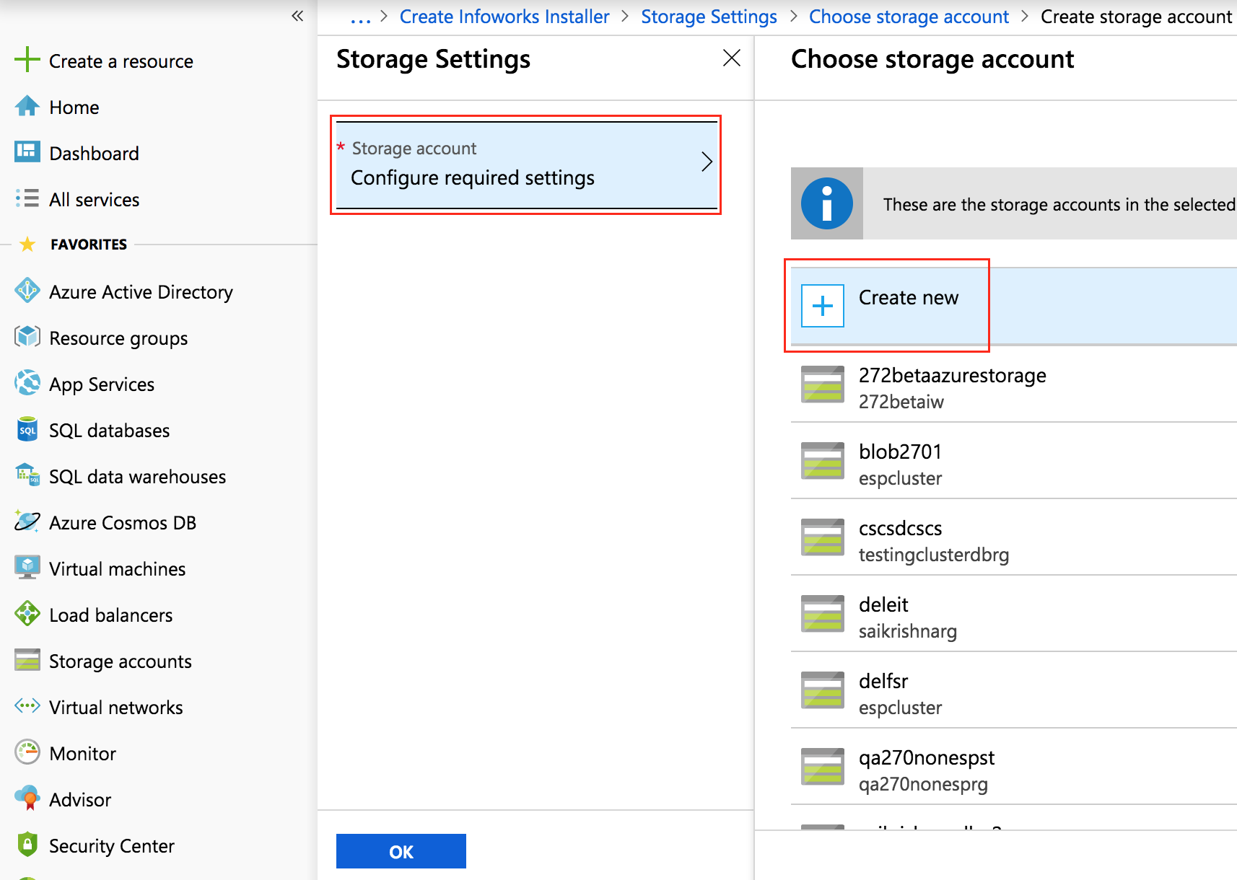
Task: Click the Dashboard icon in the sidebar
Action: tap(27, 152)
